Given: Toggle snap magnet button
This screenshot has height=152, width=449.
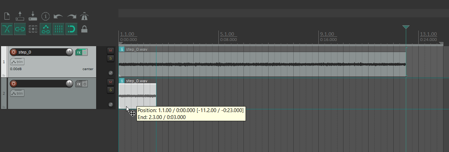Looking at the screenshot, I should (x=71, y=29).
